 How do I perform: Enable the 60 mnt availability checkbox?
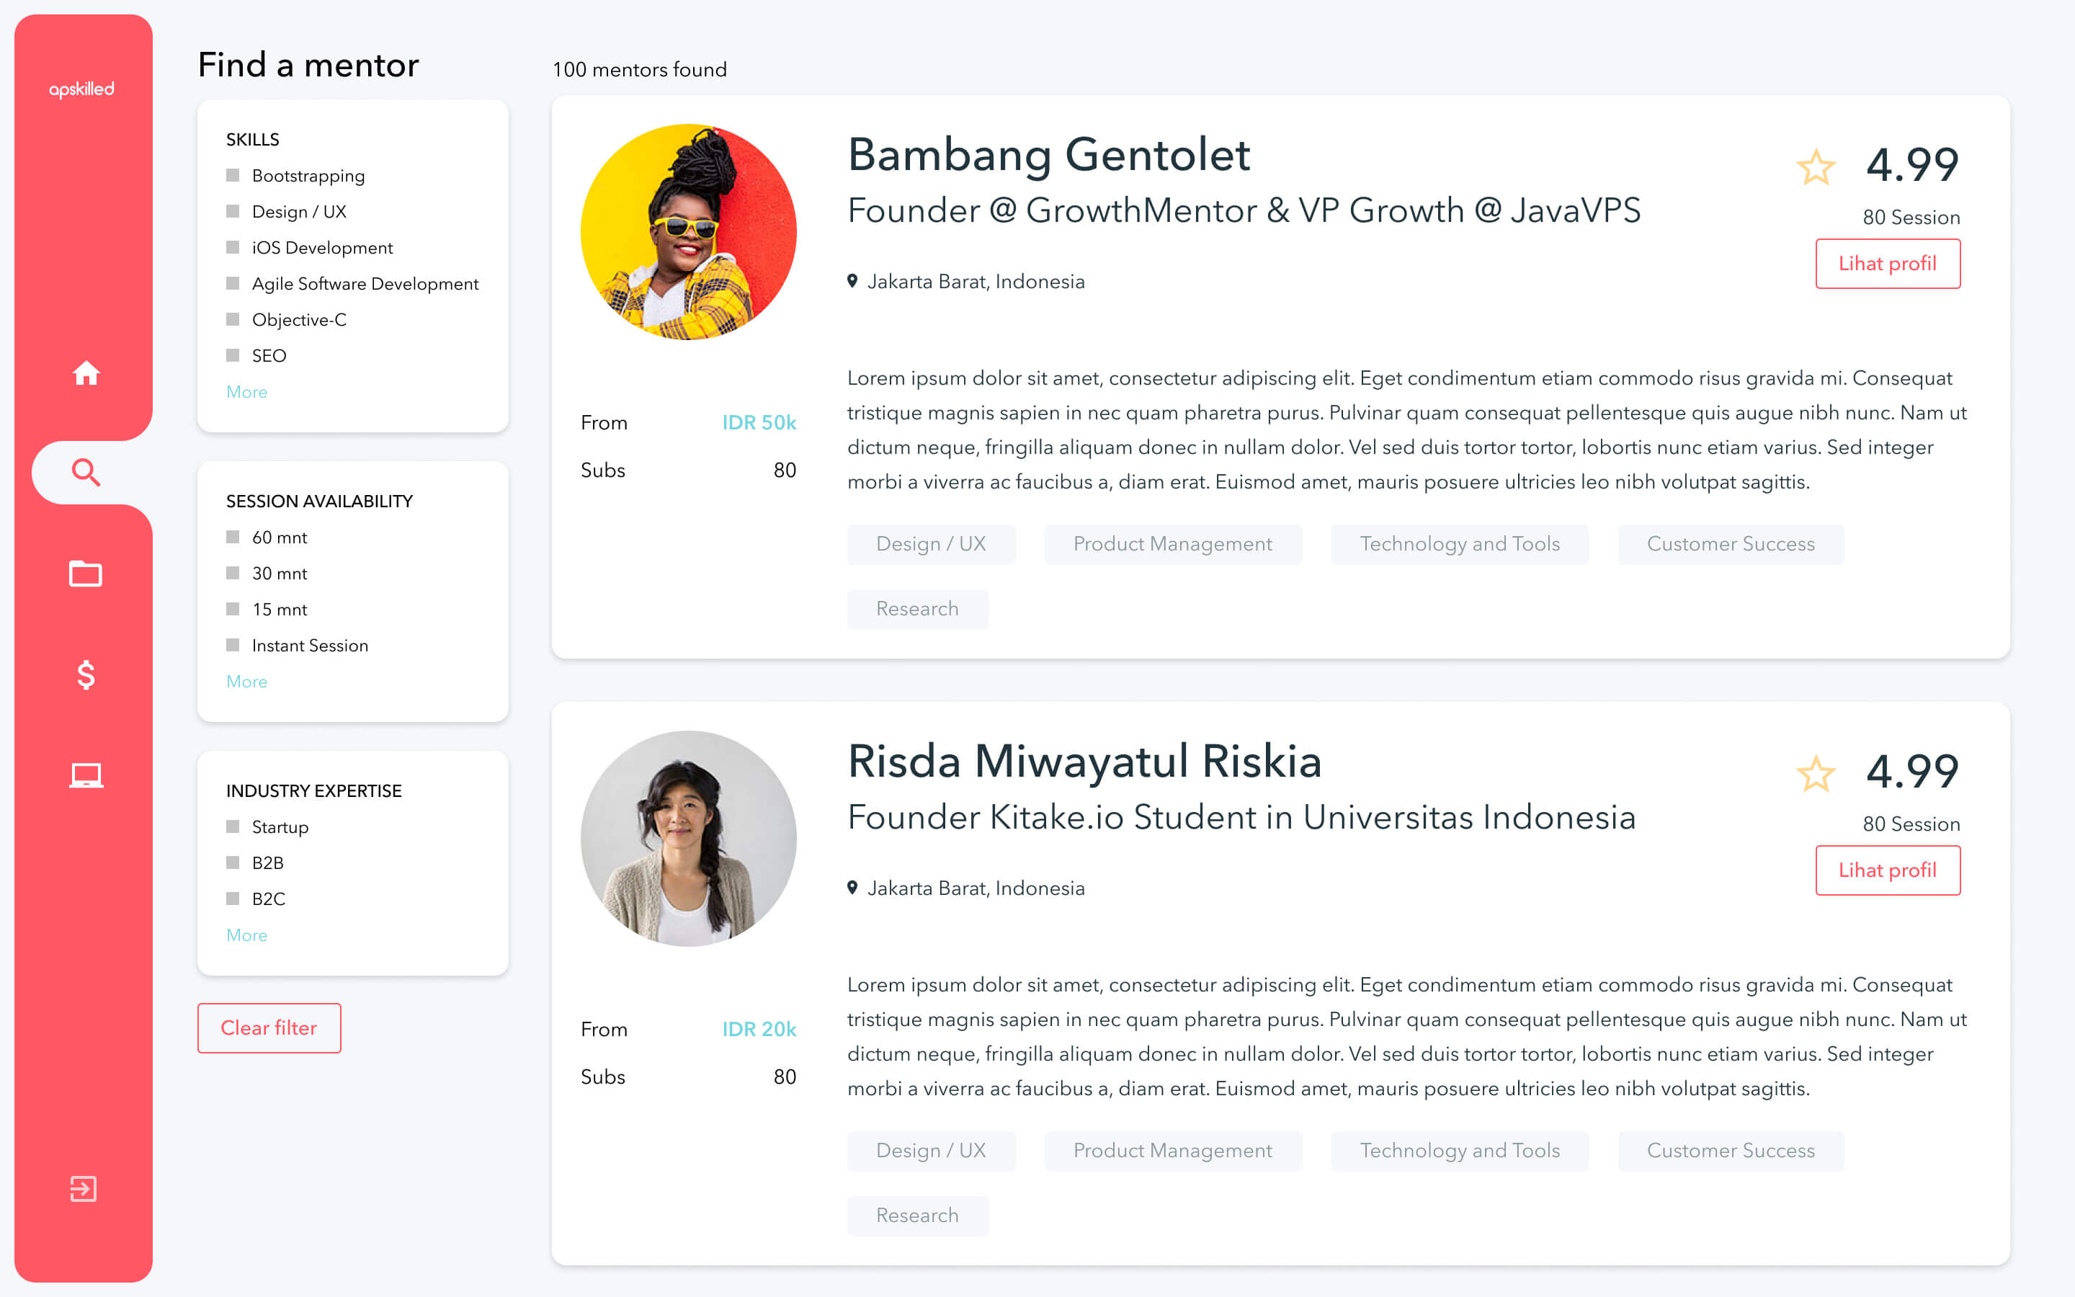tap(233, 537)
